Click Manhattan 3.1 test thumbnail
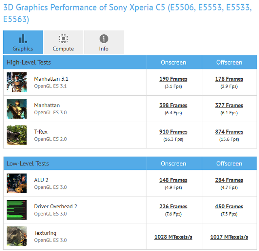 [x=17, y=82]
